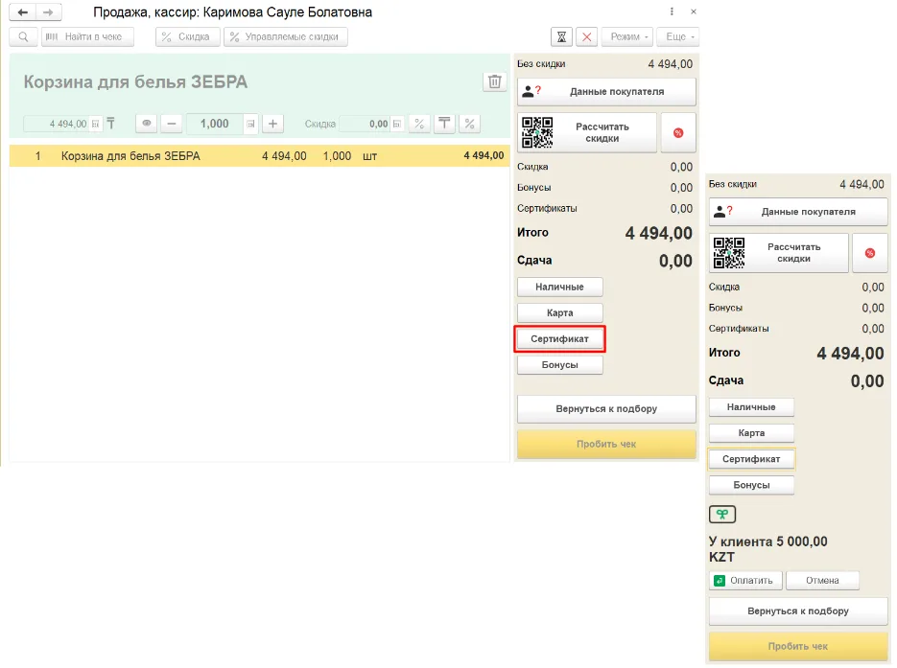
Task: Click the eye icon beside the minus button
Action: coord(147,124)
